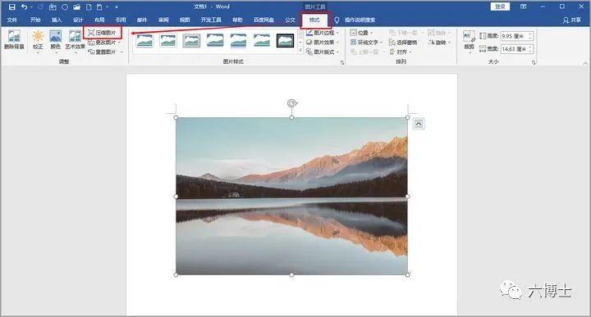Apply the first picture style thumbnail
Image resolution: width=591 pixels, height=317 pixels.
click(144, 40)
